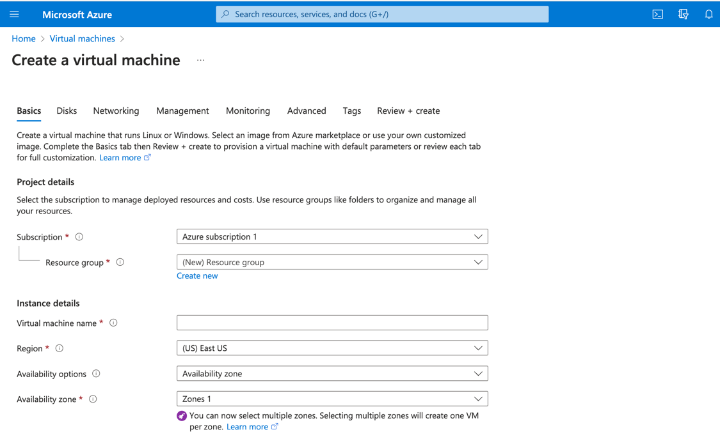
Task: Open Virtual machines breadcrumb link
Action: (x=82, y=38)
